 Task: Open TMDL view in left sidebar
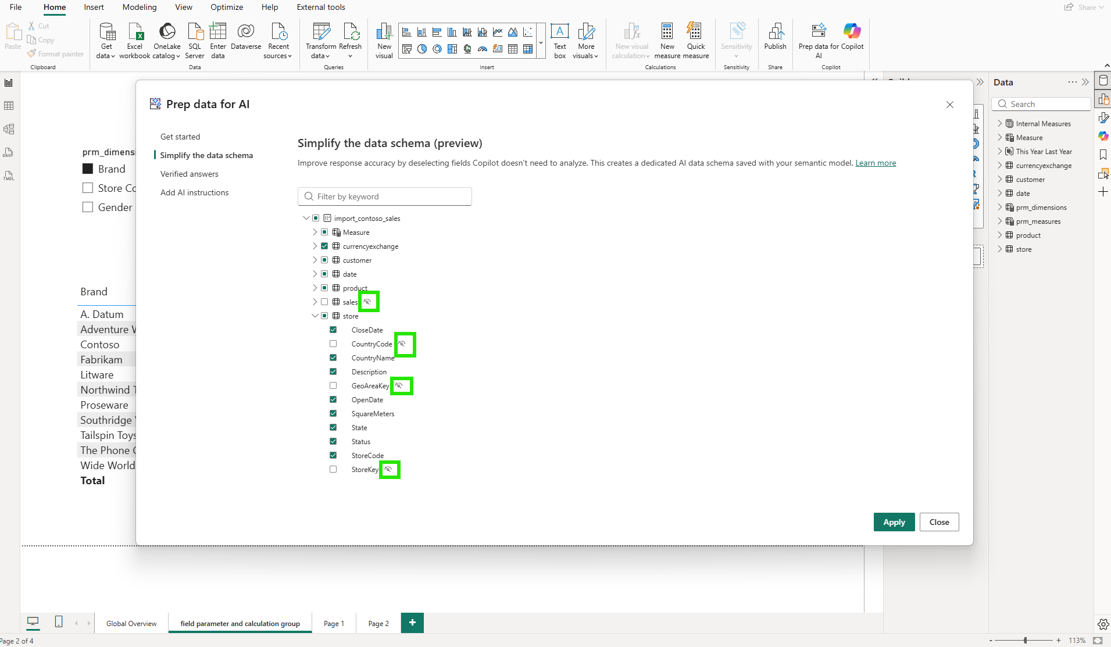[9, 176]
